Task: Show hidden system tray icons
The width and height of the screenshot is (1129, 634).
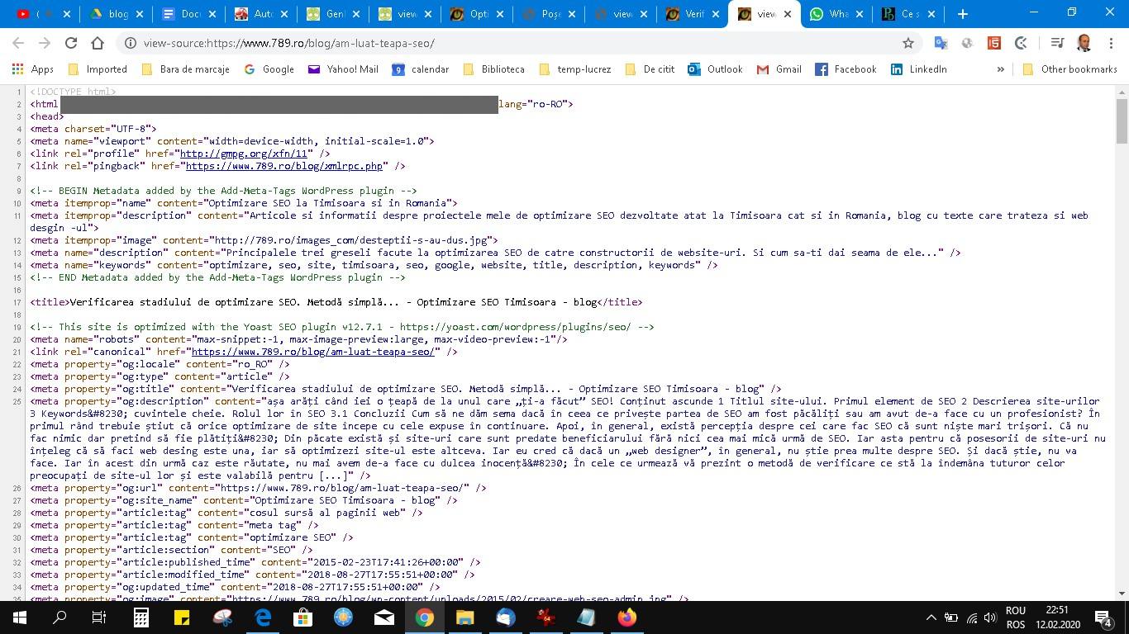Action: pyautogui.click(x=931, y=617)
